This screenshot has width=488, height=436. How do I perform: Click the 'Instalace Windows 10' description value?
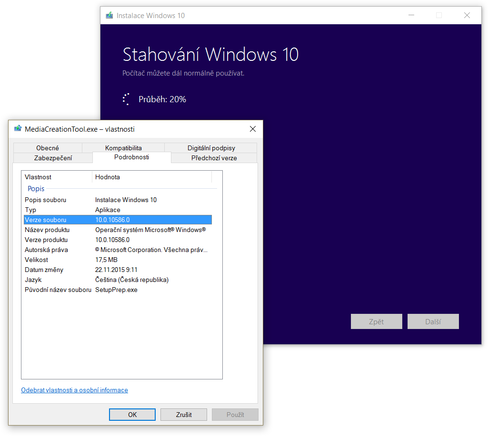pos(126,200)
